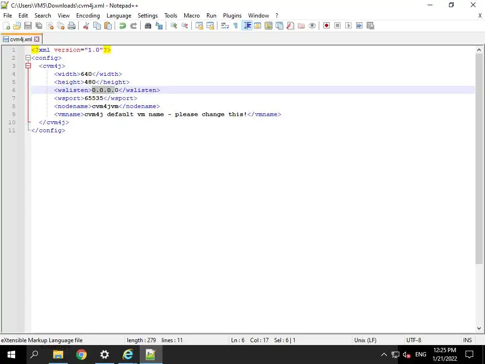Screen dimensions: 485x364
Task: Close the cvm4j.xml tab with red X
Action: [x=37, y=39]
